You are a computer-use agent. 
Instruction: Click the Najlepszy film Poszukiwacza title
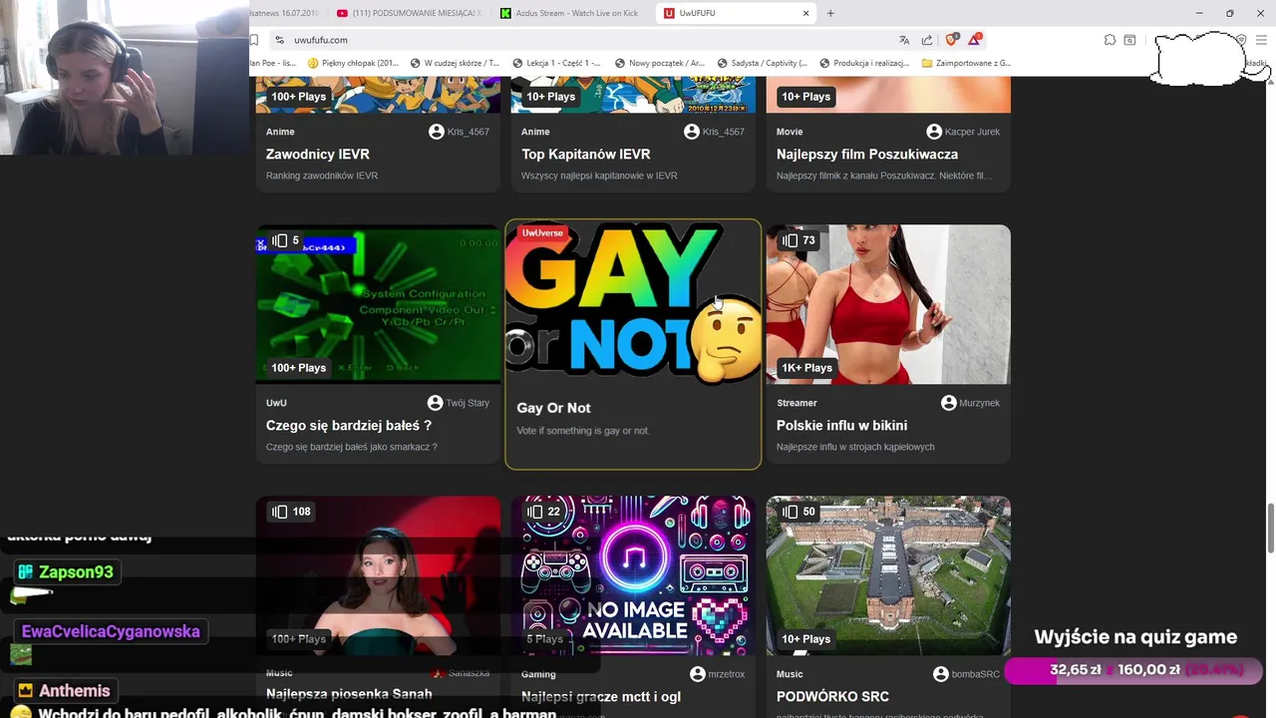click(867, 155)
